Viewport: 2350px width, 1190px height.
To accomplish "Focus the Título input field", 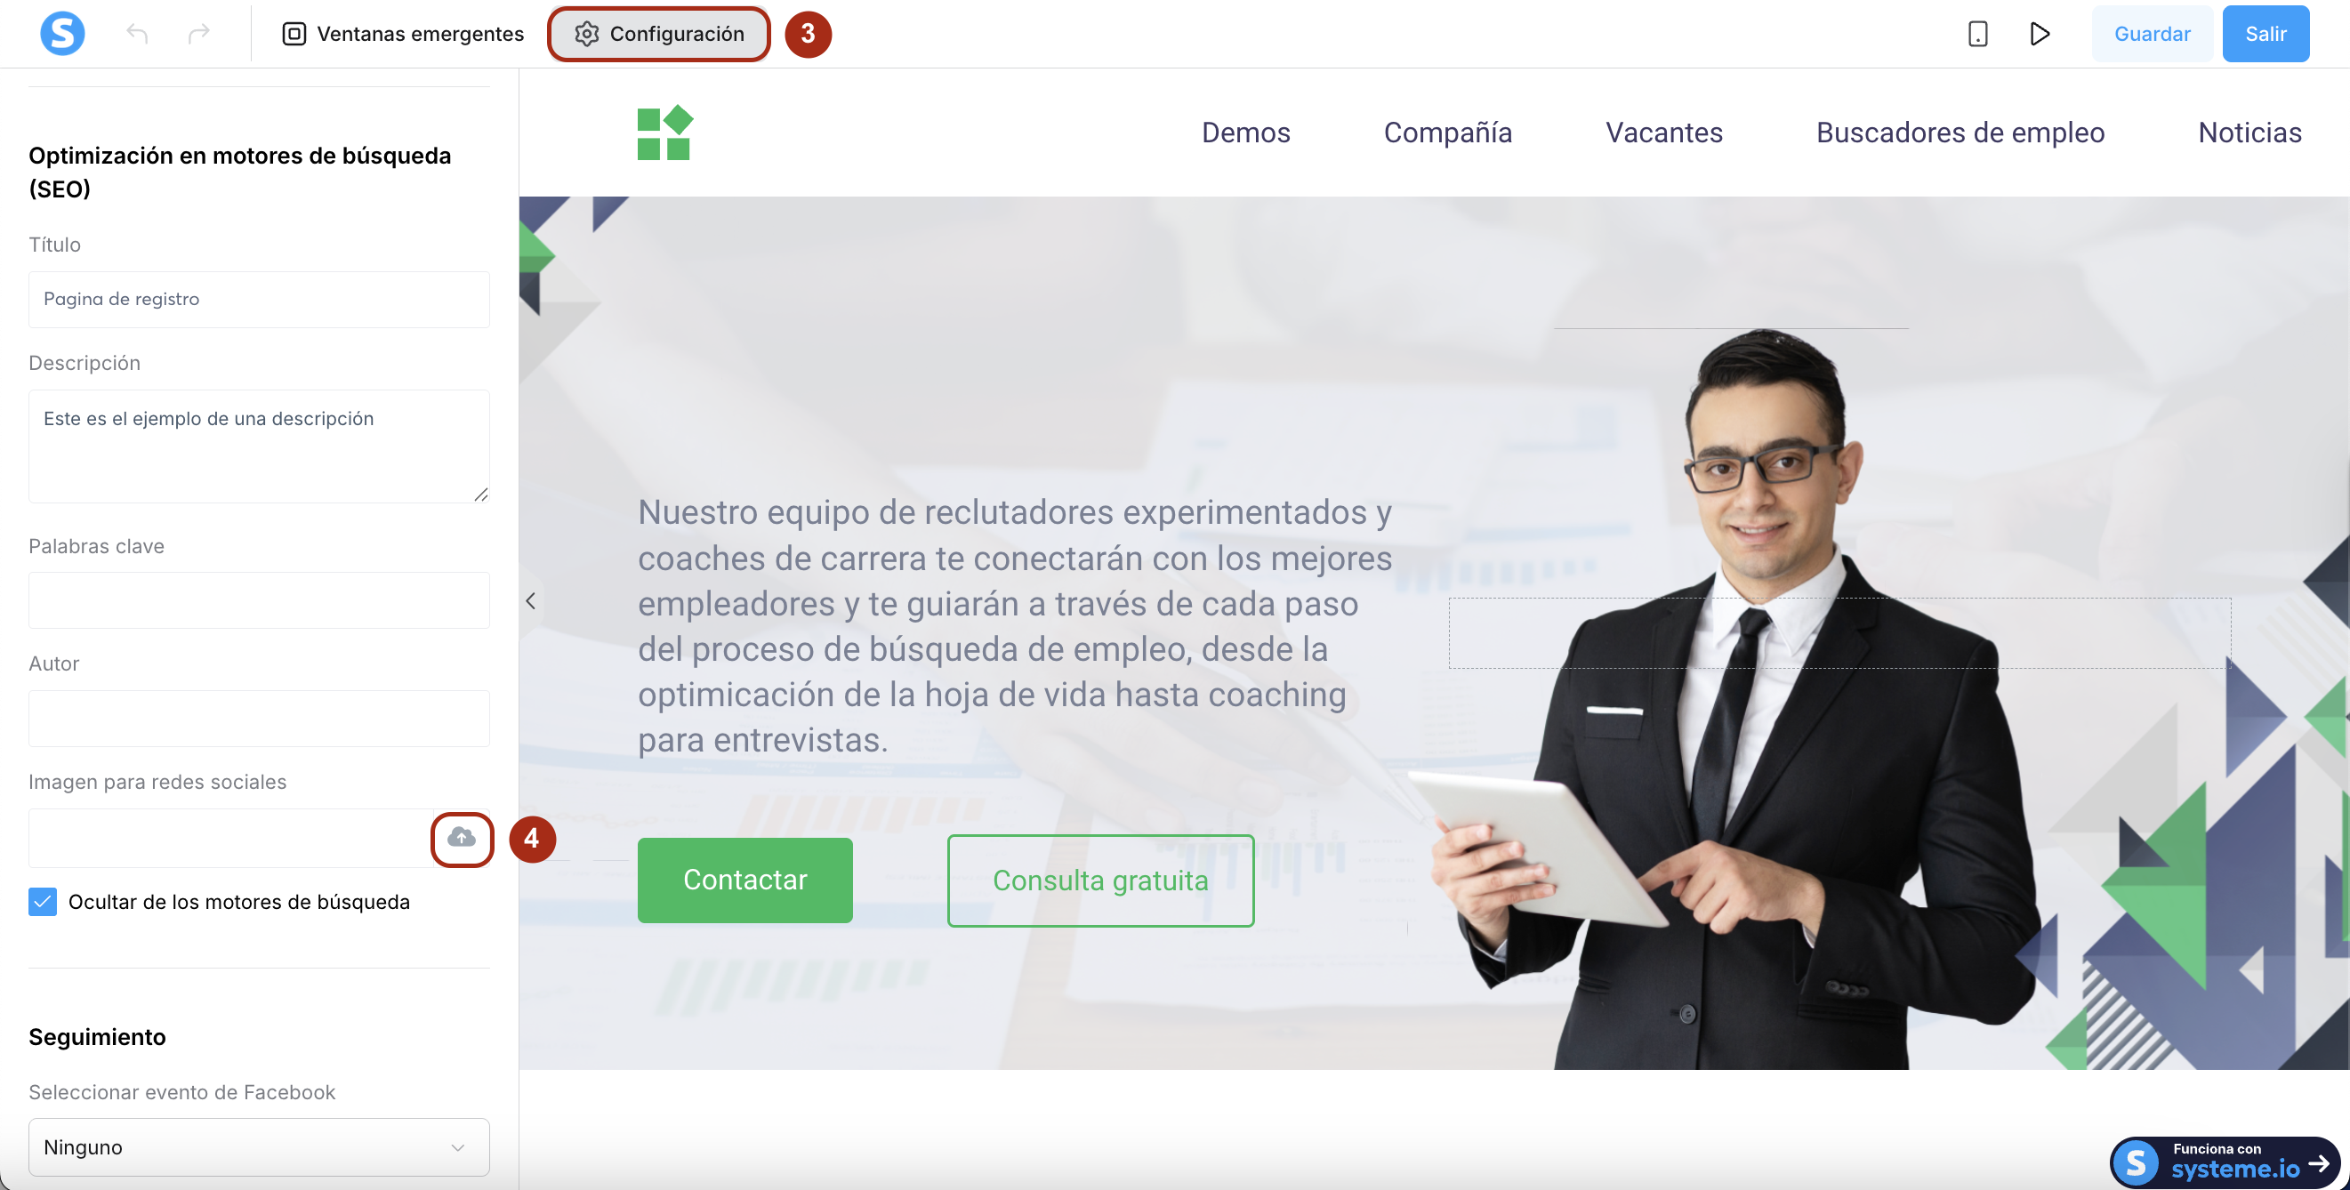I will click(259, 299).
